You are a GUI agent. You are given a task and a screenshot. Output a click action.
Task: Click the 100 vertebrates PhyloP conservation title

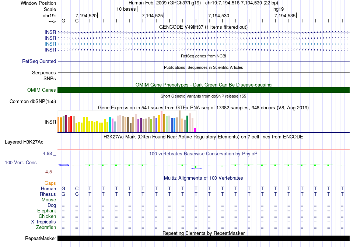pos(203,154)
